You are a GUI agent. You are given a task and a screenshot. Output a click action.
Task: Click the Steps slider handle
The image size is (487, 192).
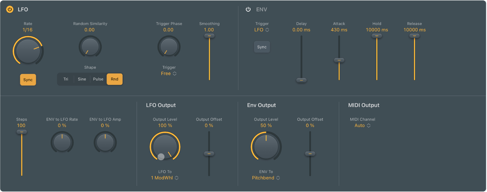(x=21, y=132)
